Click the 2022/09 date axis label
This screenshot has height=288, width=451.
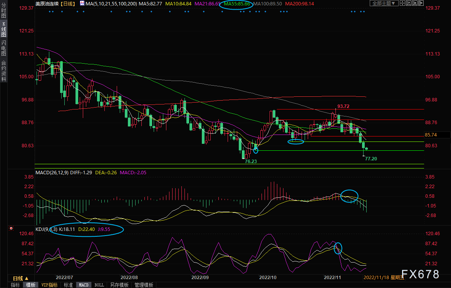200,277
